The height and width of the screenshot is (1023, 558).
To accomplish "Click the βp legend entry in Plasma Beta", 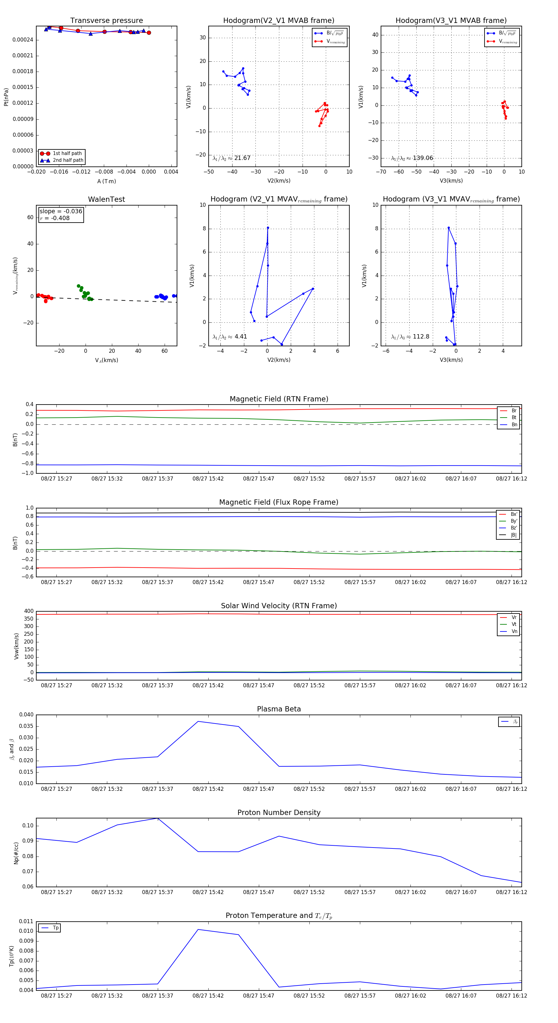I will tap(509, 722).
